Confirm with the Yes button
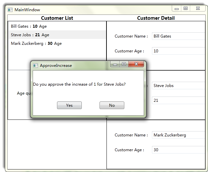Screen dimensions: 208x172 click(69, 105)
